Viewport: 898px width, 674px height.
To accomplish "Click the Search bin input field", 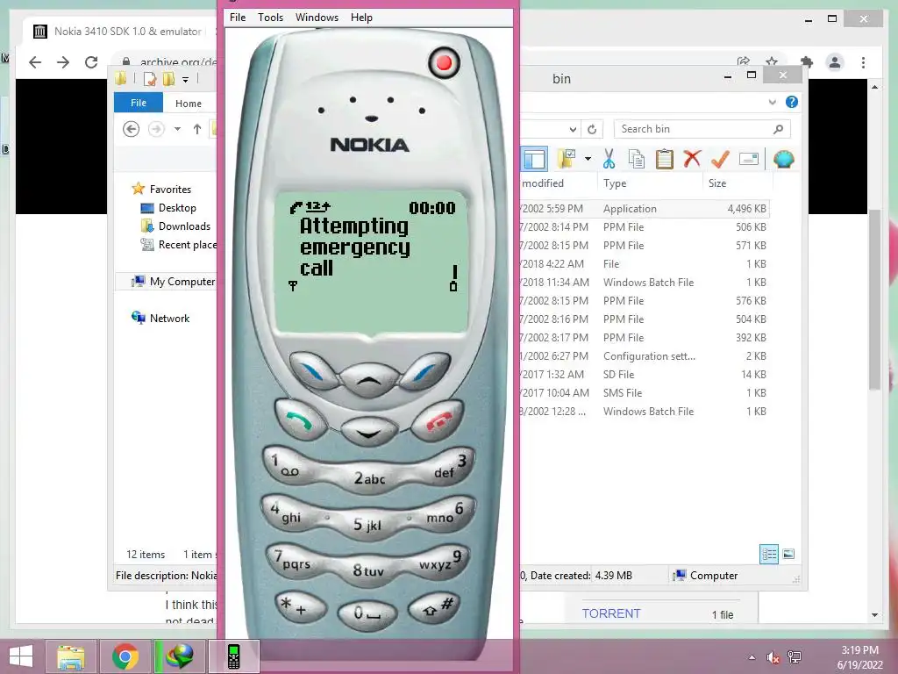I will point(702,129).
